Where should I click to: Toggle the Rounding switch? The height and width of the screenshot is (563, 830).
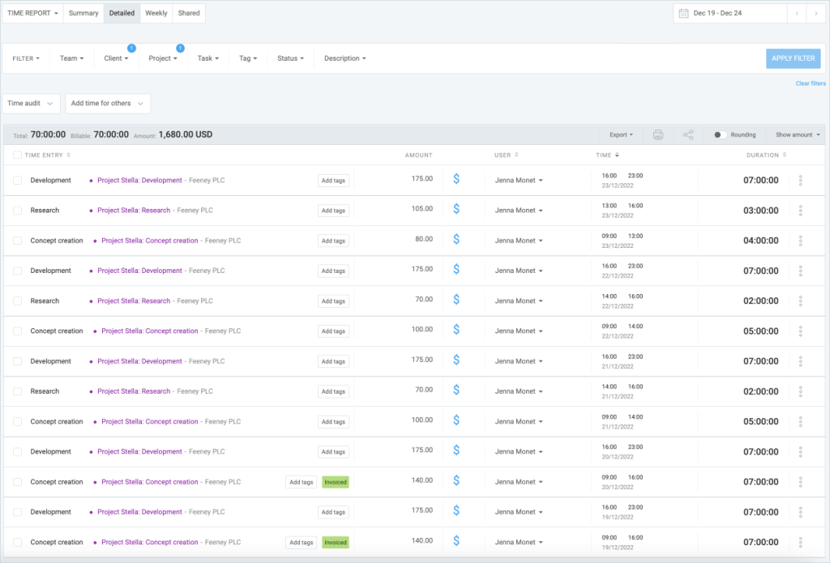[720, 135]
